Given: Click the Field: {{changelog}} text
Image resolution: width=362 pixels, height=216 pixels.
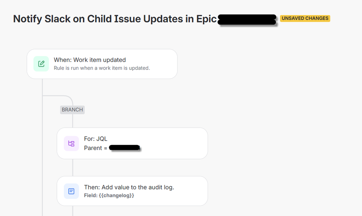Looking at the screenshot, I should pyautogui.click(x=109, y=195).
